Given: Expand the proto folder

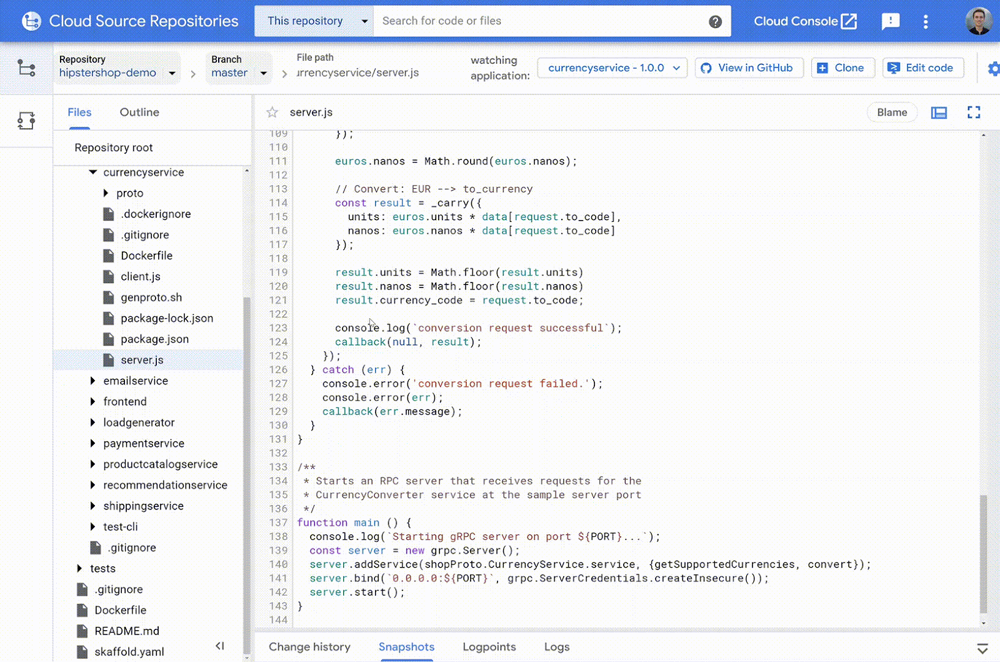Looking at the screenshot, I should pos(106,193).
